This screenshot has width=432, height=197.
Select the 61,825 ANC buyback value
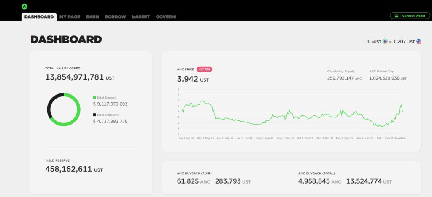pyautogui.click(x=188, y=181)
